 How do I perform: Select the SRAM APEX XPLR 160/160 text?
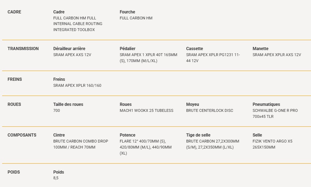[77, 85]
